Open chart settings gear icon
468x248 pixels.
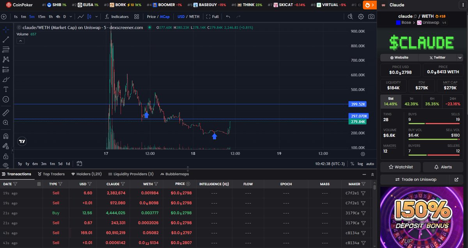(x=361, y=17)
